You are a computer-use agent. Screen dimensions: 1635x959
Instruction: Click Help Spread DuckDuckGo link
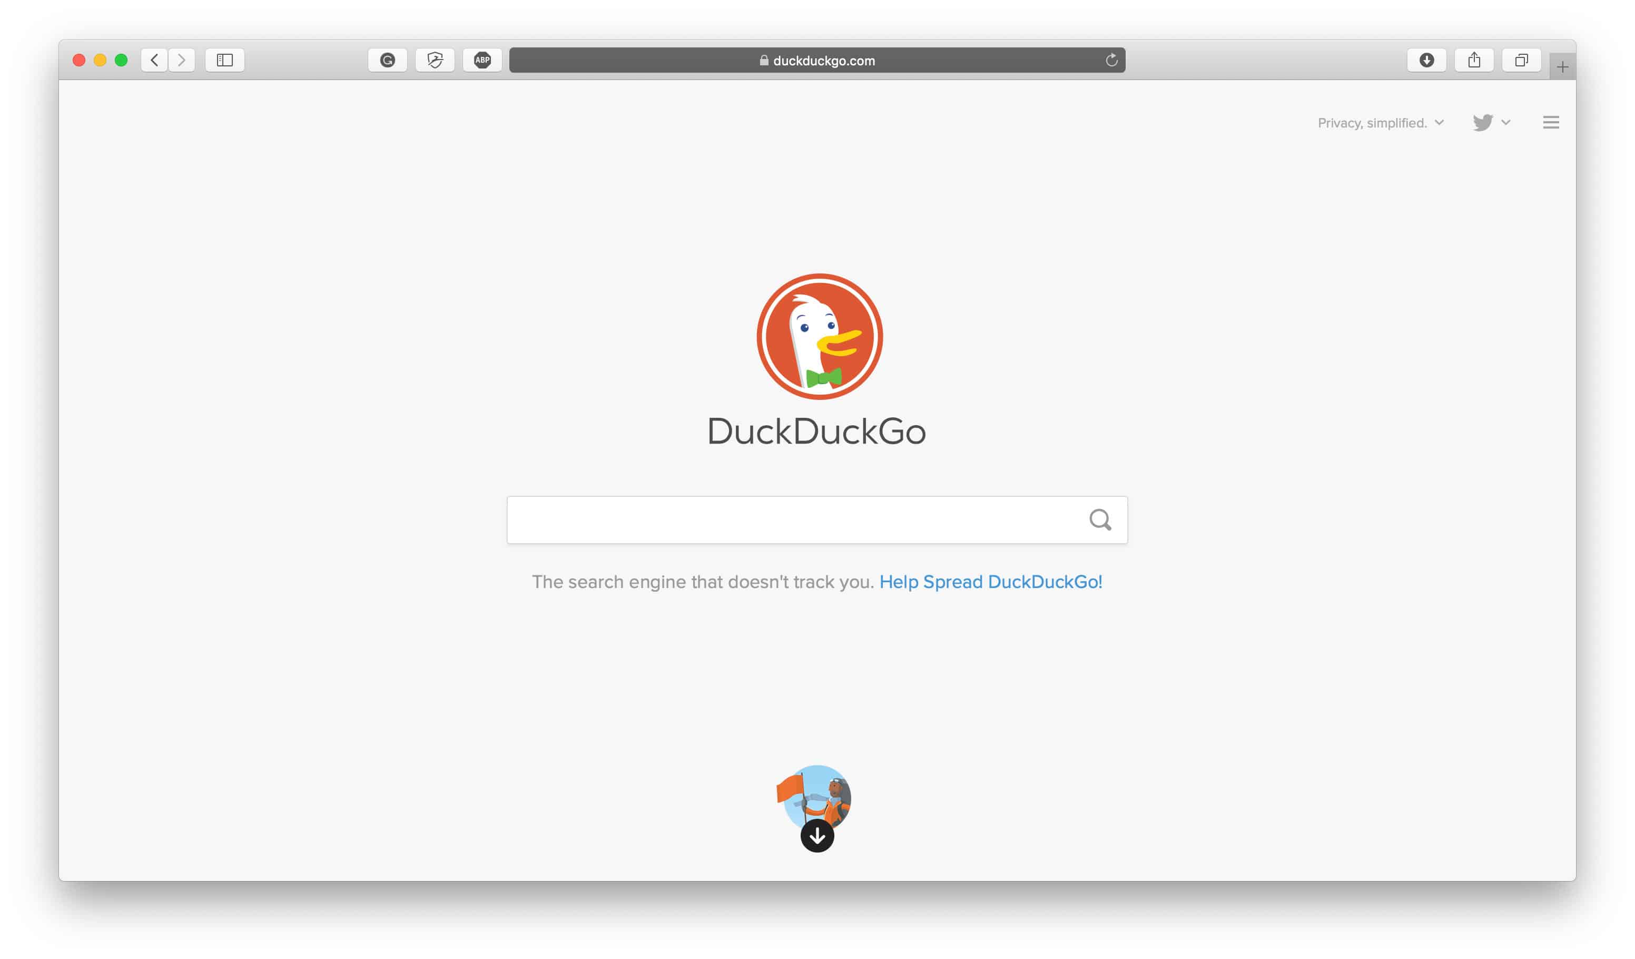click(x=989, y=582)
